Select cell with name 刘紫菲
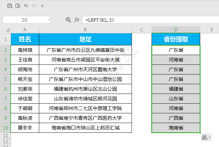219x147 pixels. point(25,89)
